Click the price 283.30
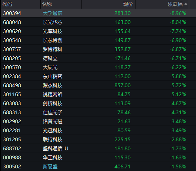Image resolution: width=196 pixels, height=171 pixels. [x=122, y=13]
